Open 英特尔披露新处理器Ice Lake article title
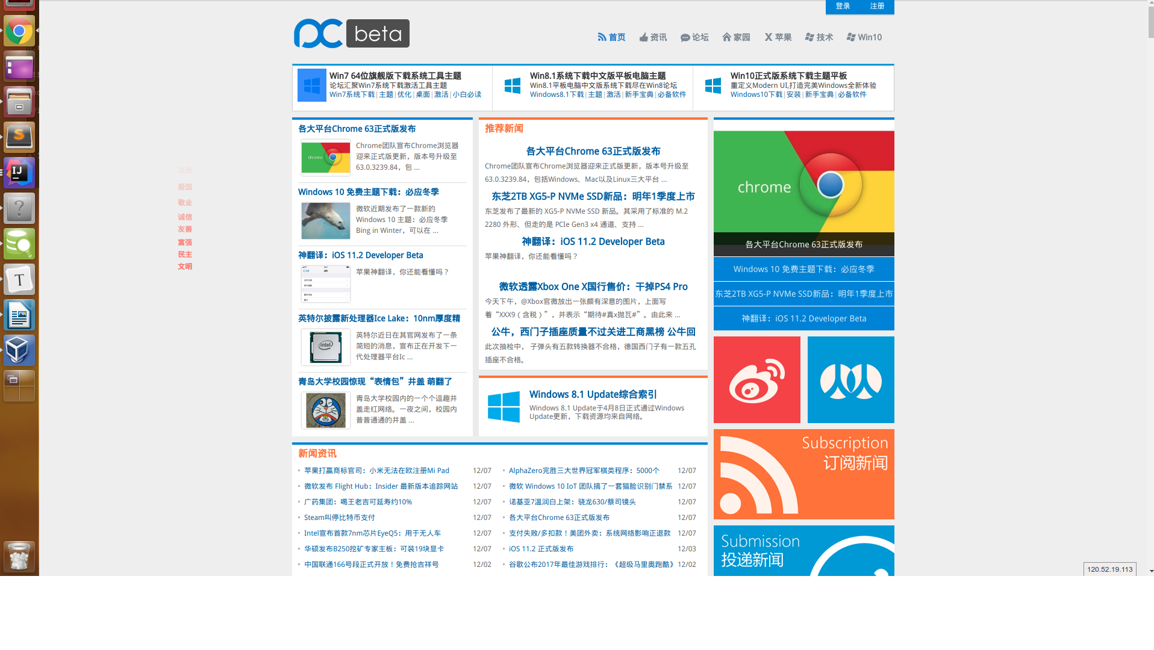The height and width of the screenshot is (650, 1154). (x=379, y=319)
